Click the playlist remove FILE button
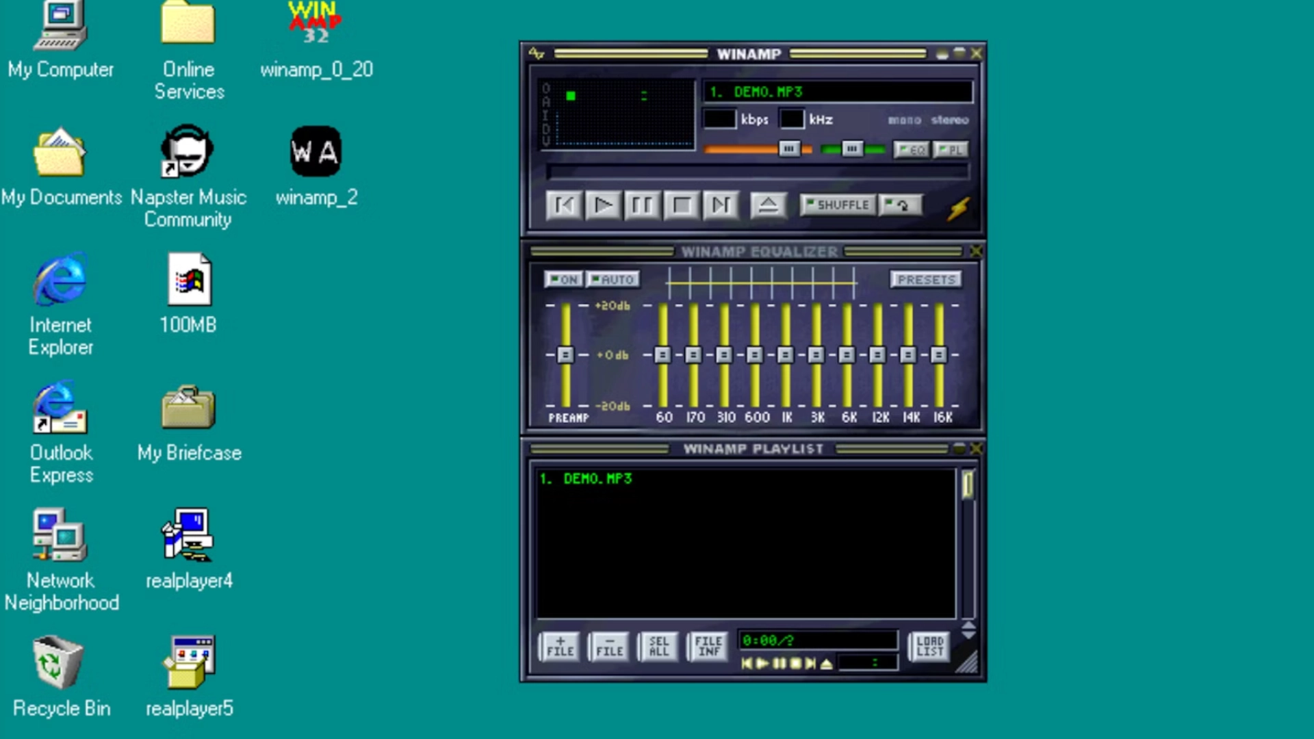The height and width of the screenshot is (739, 1314). [609, 646]
